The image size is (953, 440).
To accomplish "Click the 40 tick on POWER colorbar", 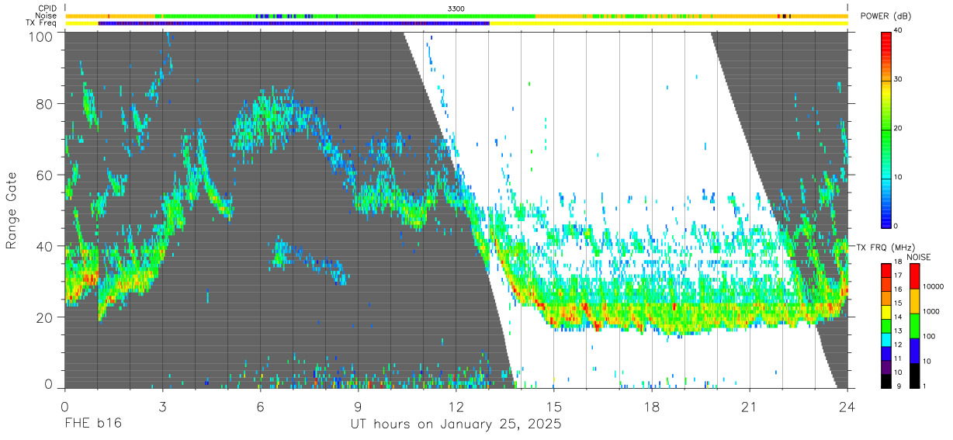I will coord(899,30).
